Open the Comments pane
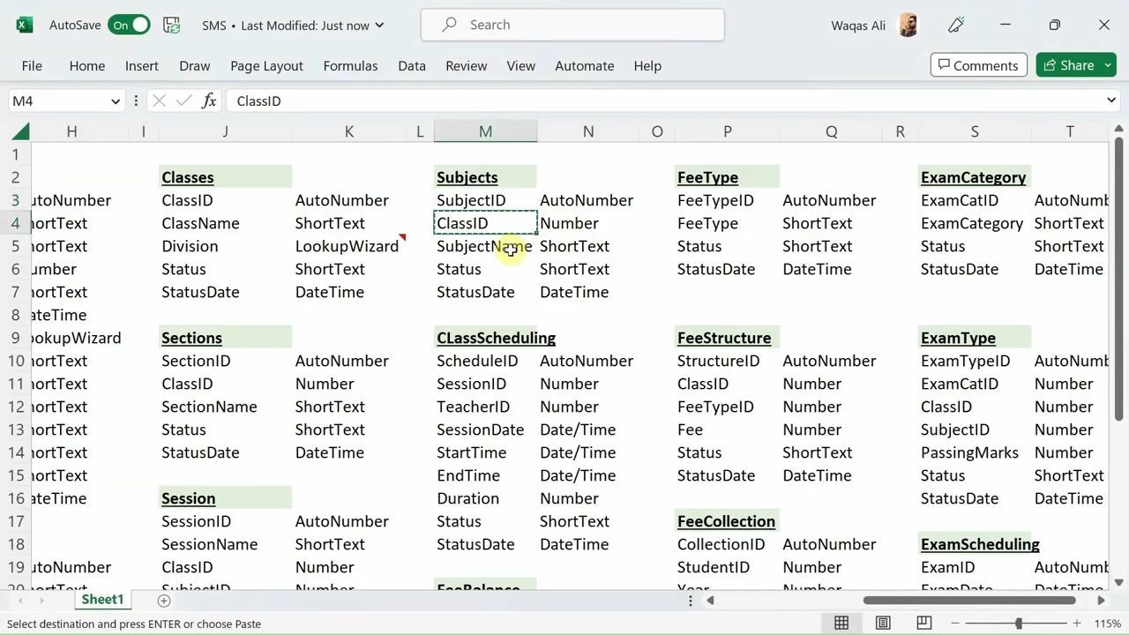1129x635 pixels. coord(977,65)
